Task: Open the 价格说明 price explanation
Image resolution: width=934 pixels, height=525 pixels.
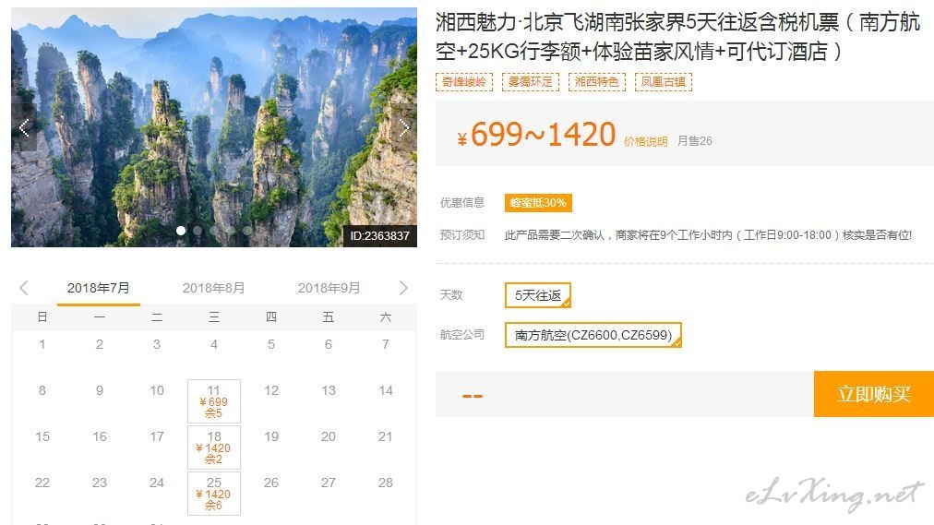Action: (x=646, y=142)
